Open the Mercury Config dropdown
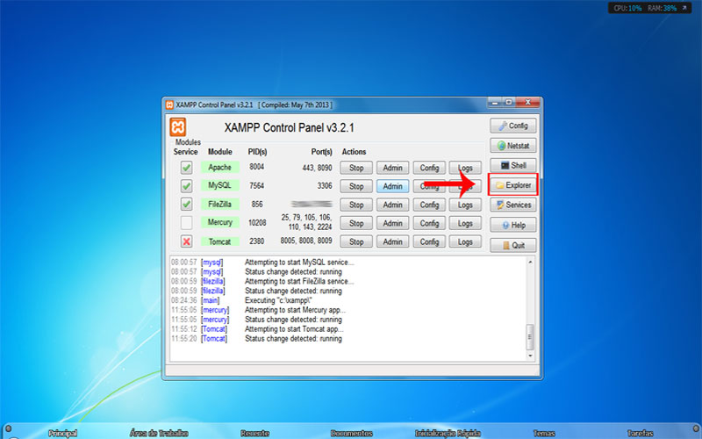702x439 pixels. [x=429, y=223]
